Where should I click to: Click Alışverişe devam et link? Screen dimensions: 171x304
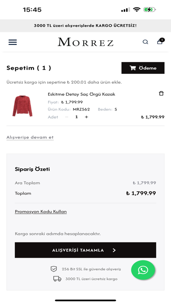pyautogui.click(x=30, y=137)
